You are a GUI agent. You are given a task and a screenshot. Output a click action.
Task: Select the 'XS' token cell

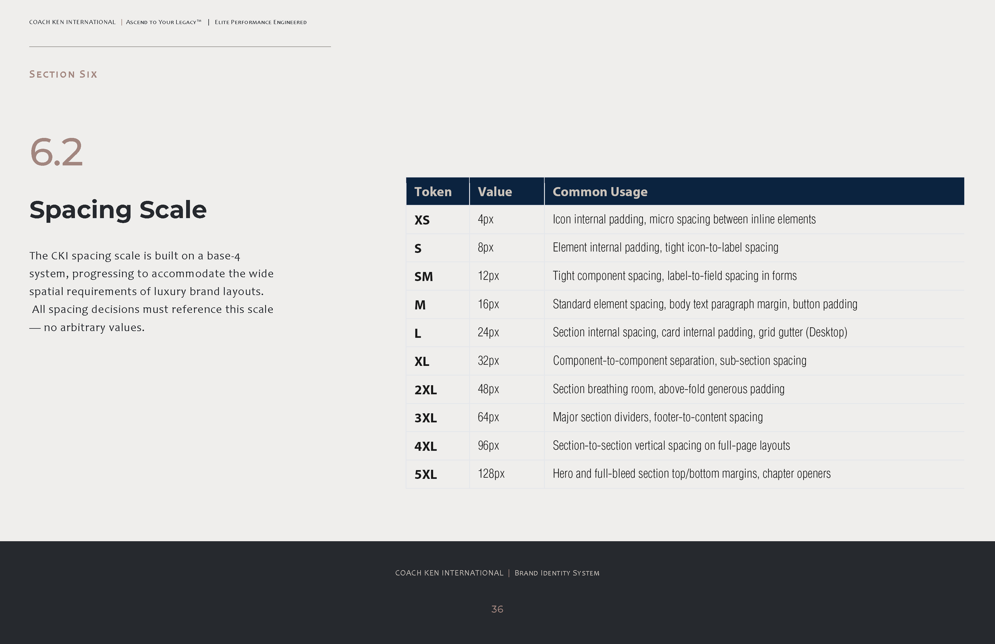437,220
